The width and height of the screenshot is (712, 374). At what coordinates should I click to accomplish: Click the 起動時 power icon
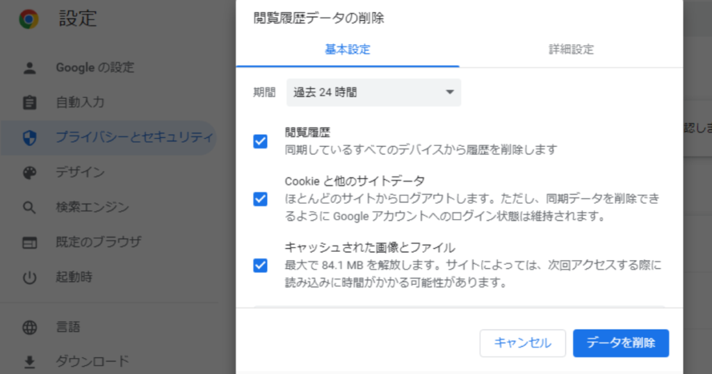(29, 277)
